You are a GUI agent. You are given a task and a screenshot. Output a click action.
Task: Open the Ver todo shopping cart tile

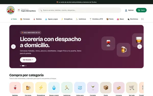tap(132, 88)
